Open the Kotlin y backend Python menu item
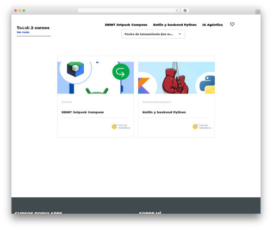 coord(175,25)
